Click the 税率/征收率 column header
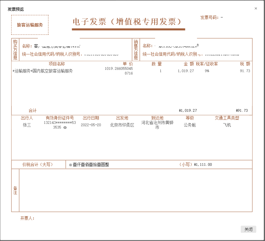The image size is (265, 241). (x=207, y=64)
